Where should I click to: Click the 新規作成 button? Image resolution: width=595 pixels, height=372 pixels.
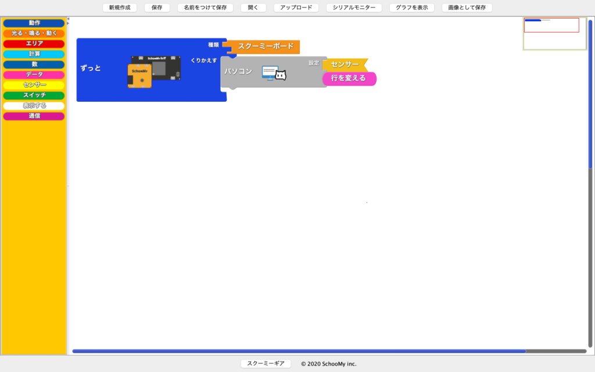click(x=120, y=8)
